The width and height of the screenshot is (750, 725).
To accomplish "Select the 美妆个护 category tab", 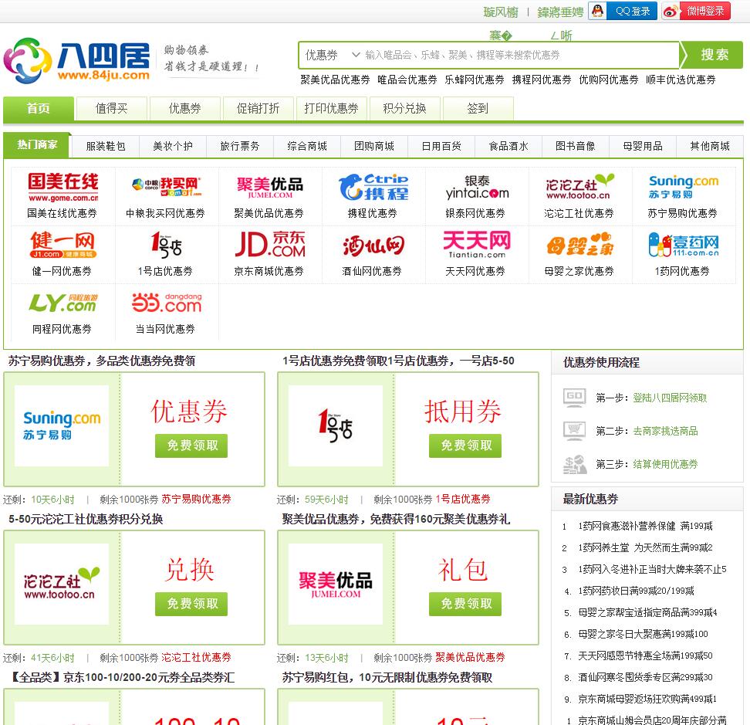I will [x=173, y=146].
